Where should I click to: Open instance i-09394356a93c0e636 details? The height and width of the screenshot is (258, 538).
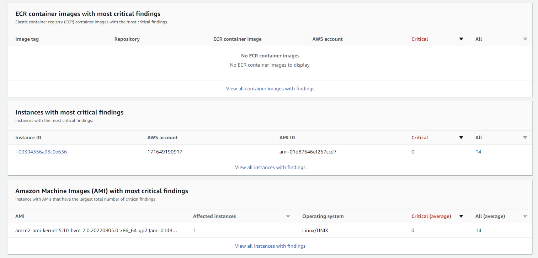(41, 152)
